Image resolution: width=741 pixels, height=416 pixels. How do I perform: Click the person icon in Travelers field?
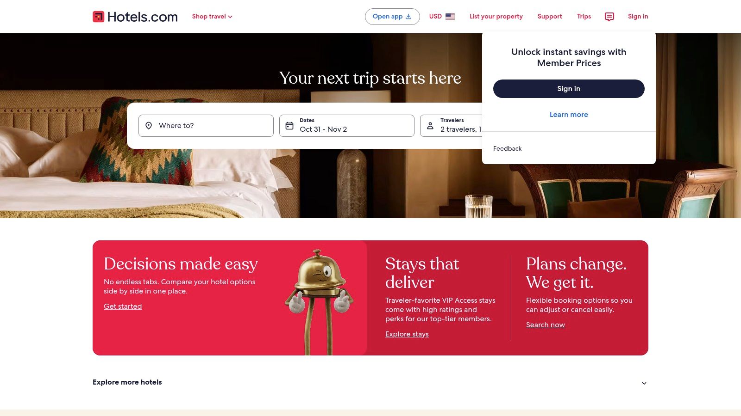point(430,126)
